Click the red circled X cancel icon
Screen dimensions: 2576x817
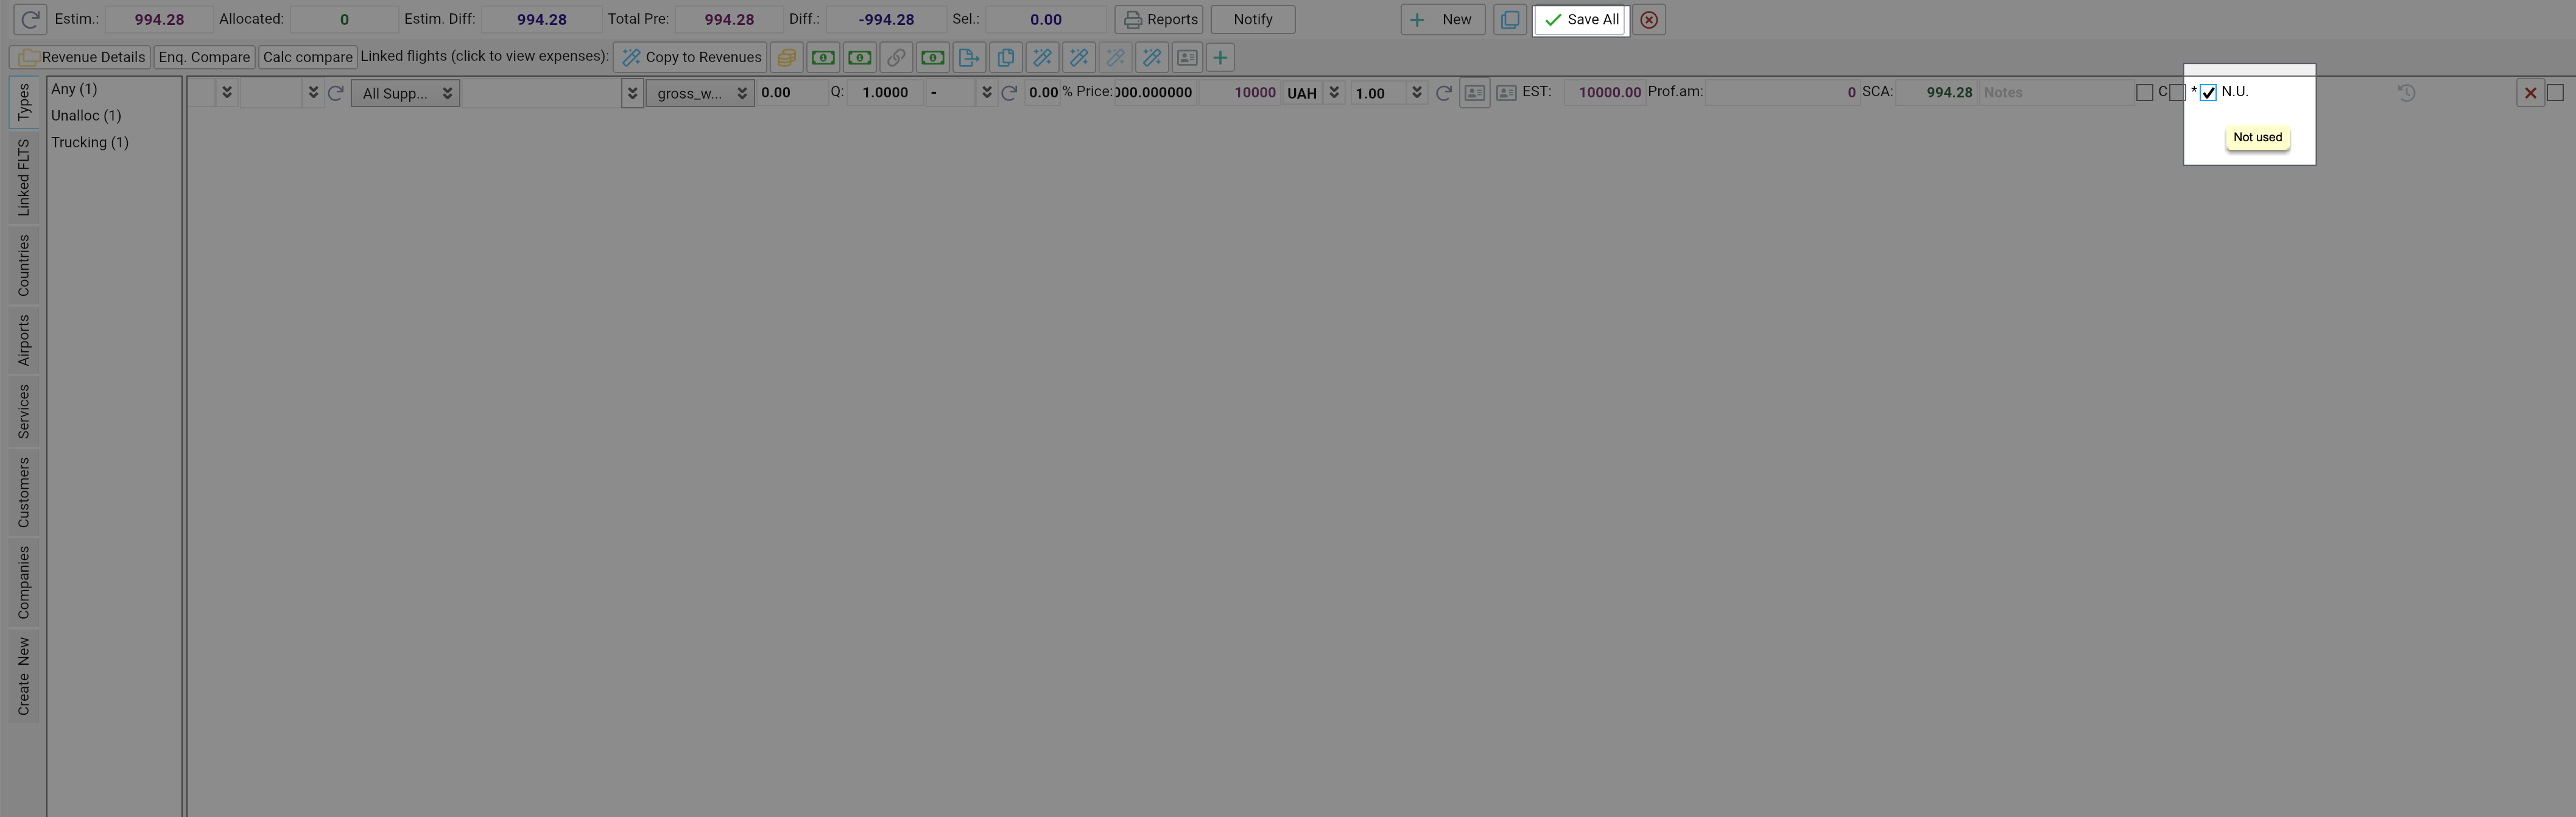pyautogui.click(x=1649, y=20)
